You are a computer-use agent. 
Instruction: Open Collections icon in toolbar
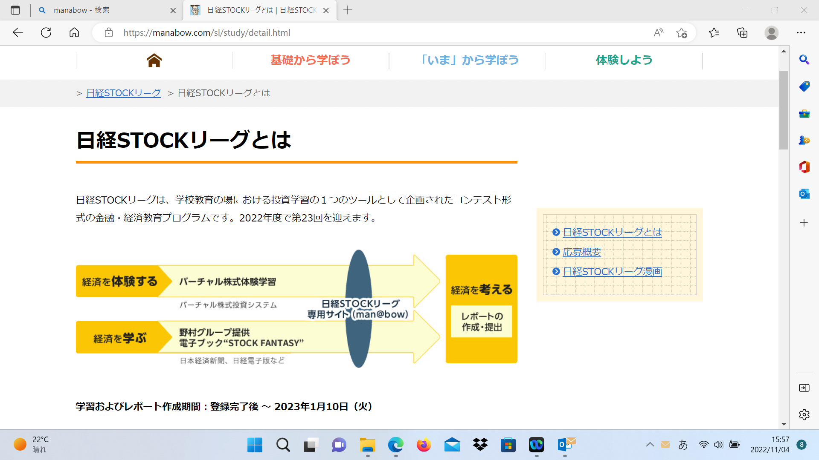pyautogui.click(x=743, y=33)
